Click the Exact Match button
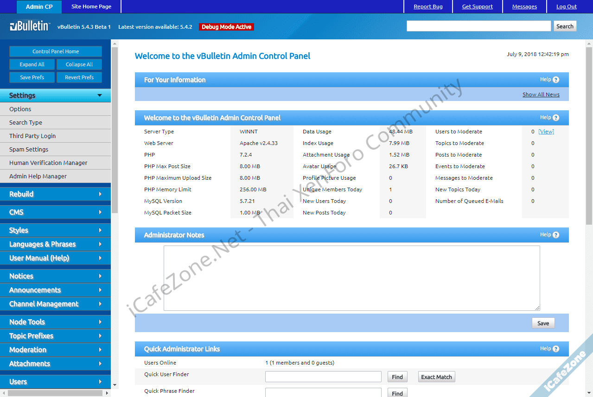Viewport: 593px width, 397px height. pos(436,377)
